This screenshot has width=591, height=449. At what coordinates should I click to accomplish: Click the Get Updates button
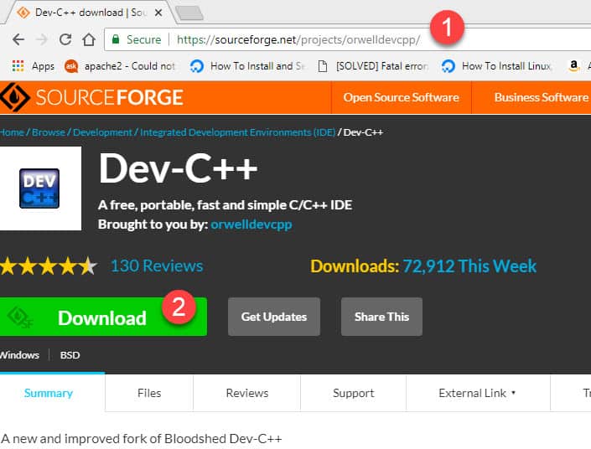pyautogui.click(x=274, y=317)
